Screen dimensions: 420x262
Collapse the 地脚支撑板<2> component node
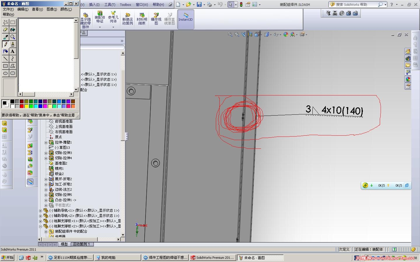coord(41,226)
